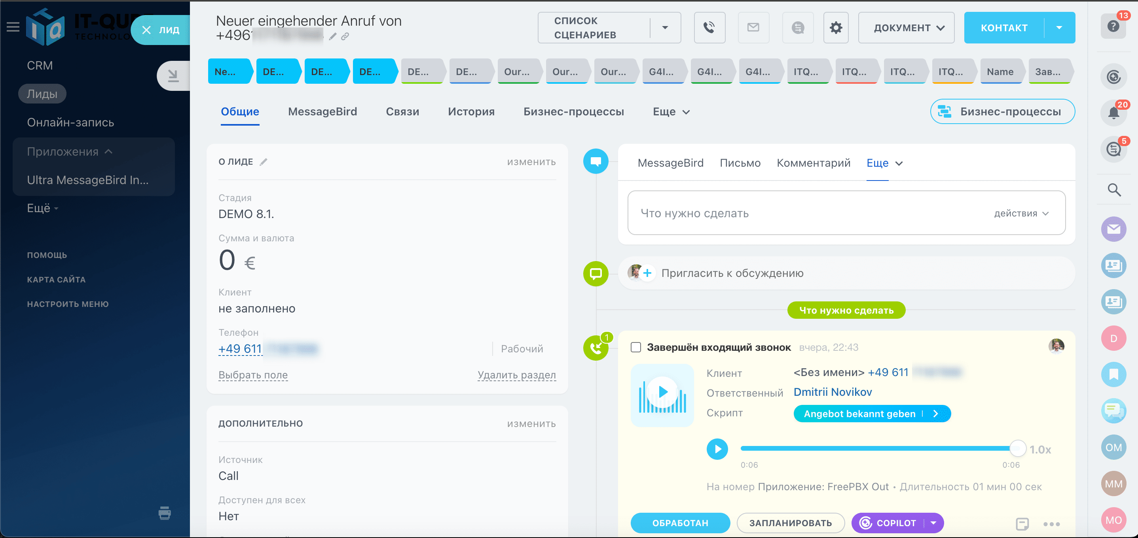Open help via the question mark icon
This screenshot has width=1138, height=538.
click(x=1113, y=26)
